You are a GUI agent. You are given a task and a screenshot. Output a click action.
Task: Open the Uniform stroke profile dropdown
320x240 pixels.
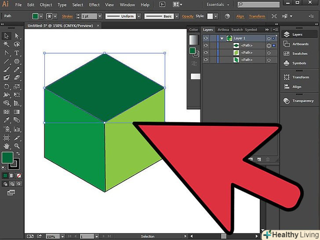click(x=138, y=16)
